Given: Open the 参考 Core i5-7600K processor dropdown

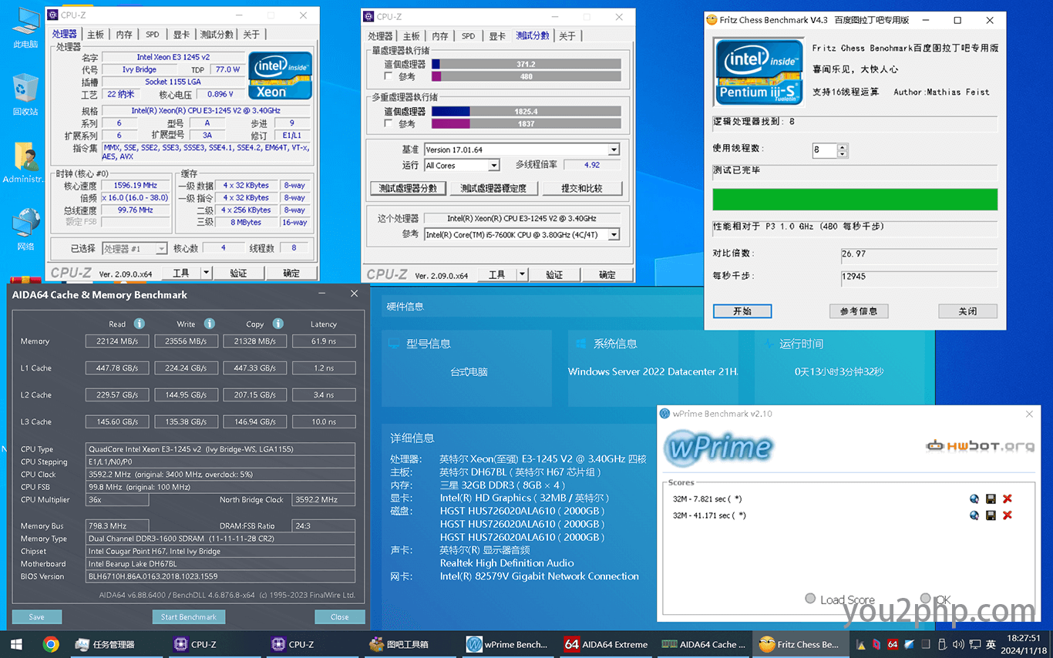Looking at the screenshot, I should point(522,235).
